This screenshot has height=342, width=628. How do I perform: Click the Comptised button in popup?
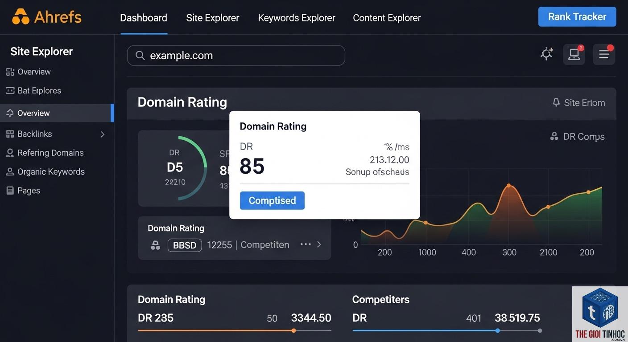coord(272,200)
